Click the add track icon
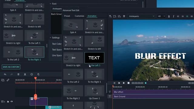Screen dimensions: 194x109 click(3, 80)
